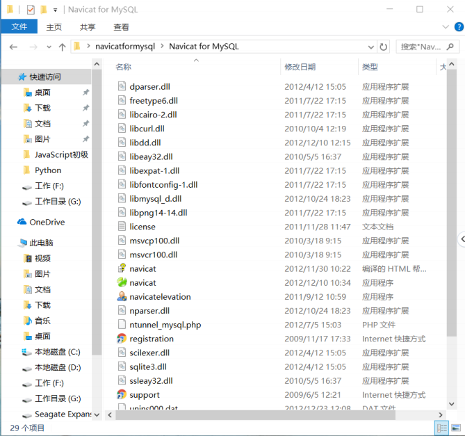Open Seagate Expansion drive in sidebar

(x=57, y=414)
